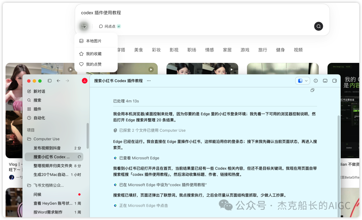Toggle the bottom panel icon in Codex header
This screenshot has width=362, height=220.
click(x=325, y=81)
